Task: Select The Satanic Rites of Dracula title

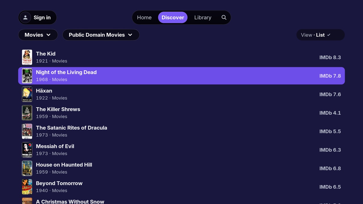Action: 71,128
